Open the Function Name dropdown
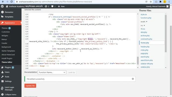This screenshot has height=97, width=172. [52, 72]
